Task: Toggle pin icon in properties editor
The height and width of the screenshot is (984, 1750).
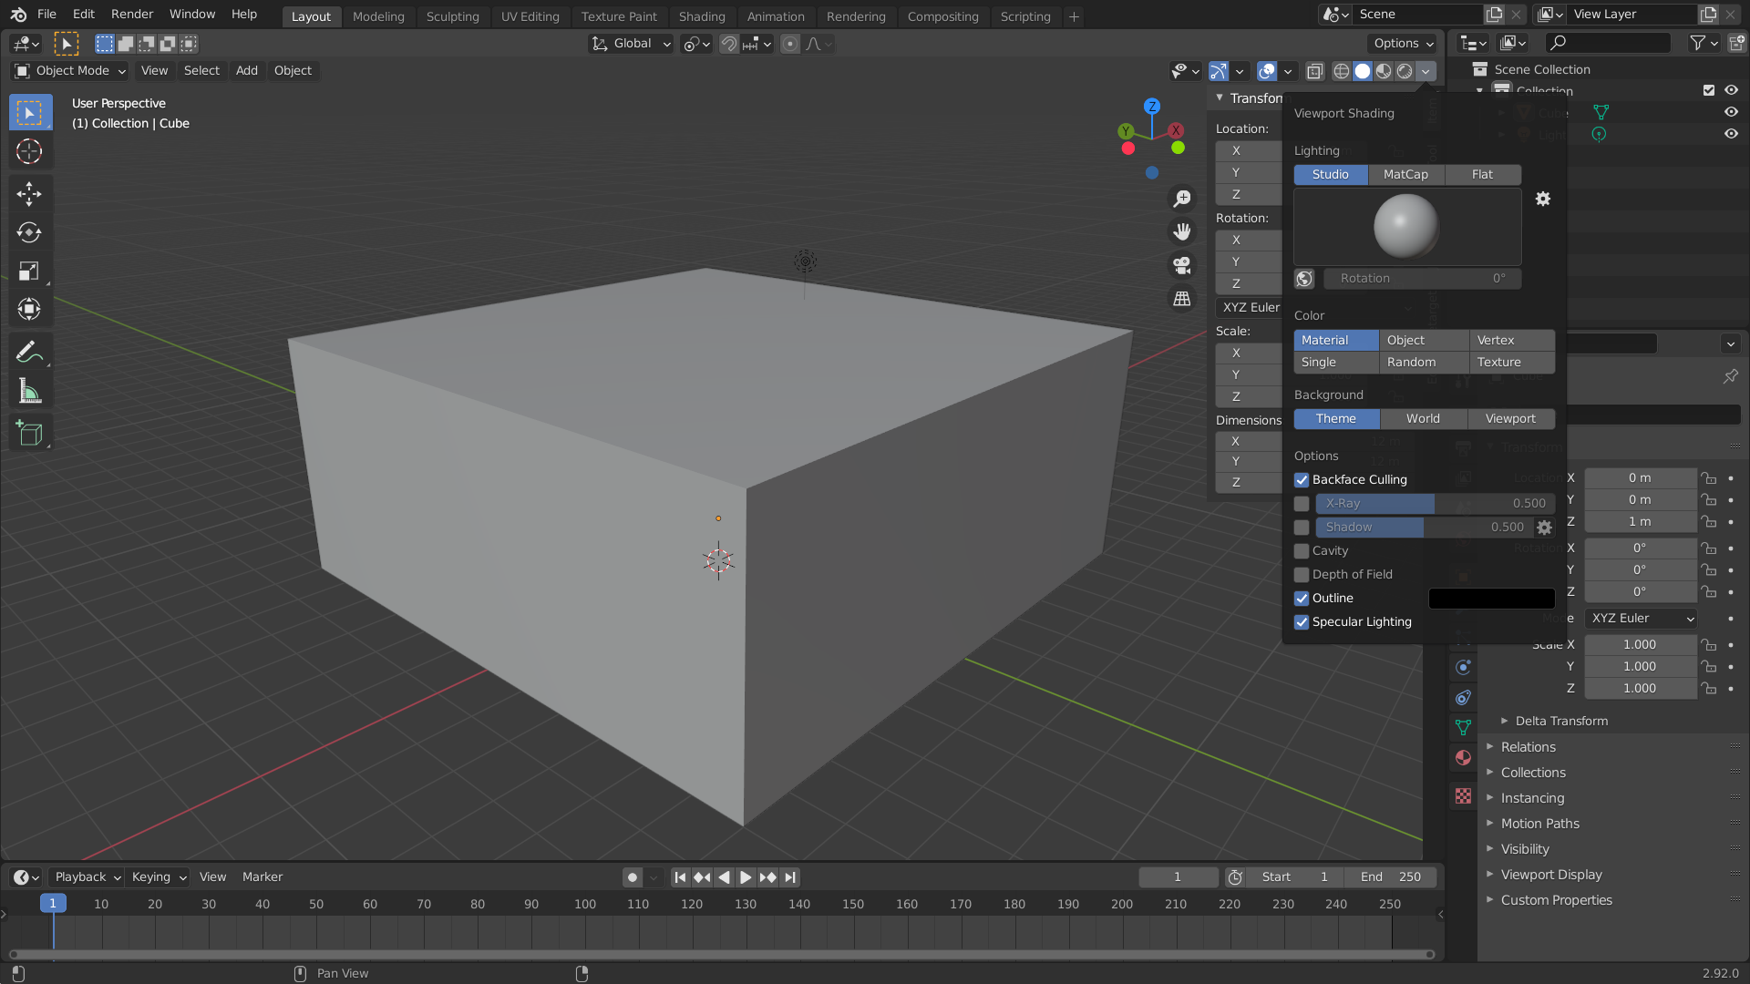Action: click(x=1730, y=376)
